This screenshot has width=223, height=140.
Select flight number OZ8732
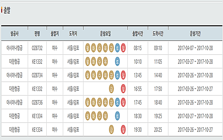pyautogui.click(x=37, y=48)
